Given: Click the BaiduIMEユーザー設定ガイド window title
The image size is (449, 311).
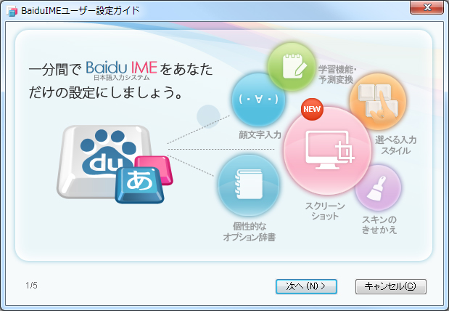Looking at the screenshot, I should pos(81,11).
